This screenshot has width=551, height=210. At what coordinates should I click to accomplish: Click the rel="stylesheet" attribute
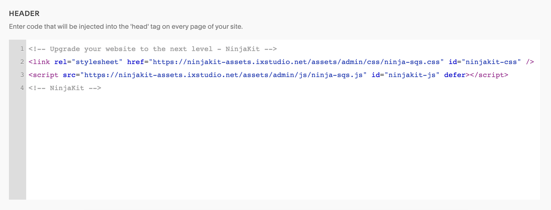pos(88,62)
